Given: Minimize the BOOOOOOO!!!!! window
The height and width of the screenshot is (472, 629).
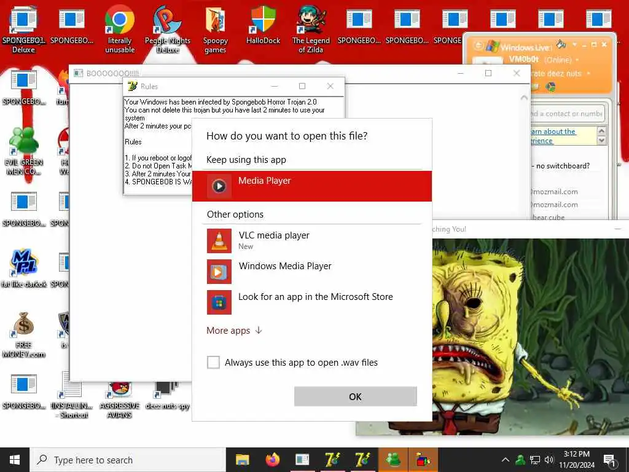Looking at the screenshot, I should (461, 73).
